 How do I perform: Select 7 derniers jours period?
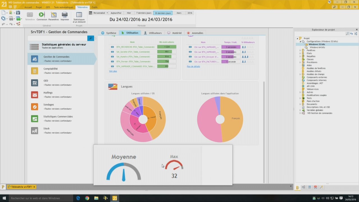point(144,13)
